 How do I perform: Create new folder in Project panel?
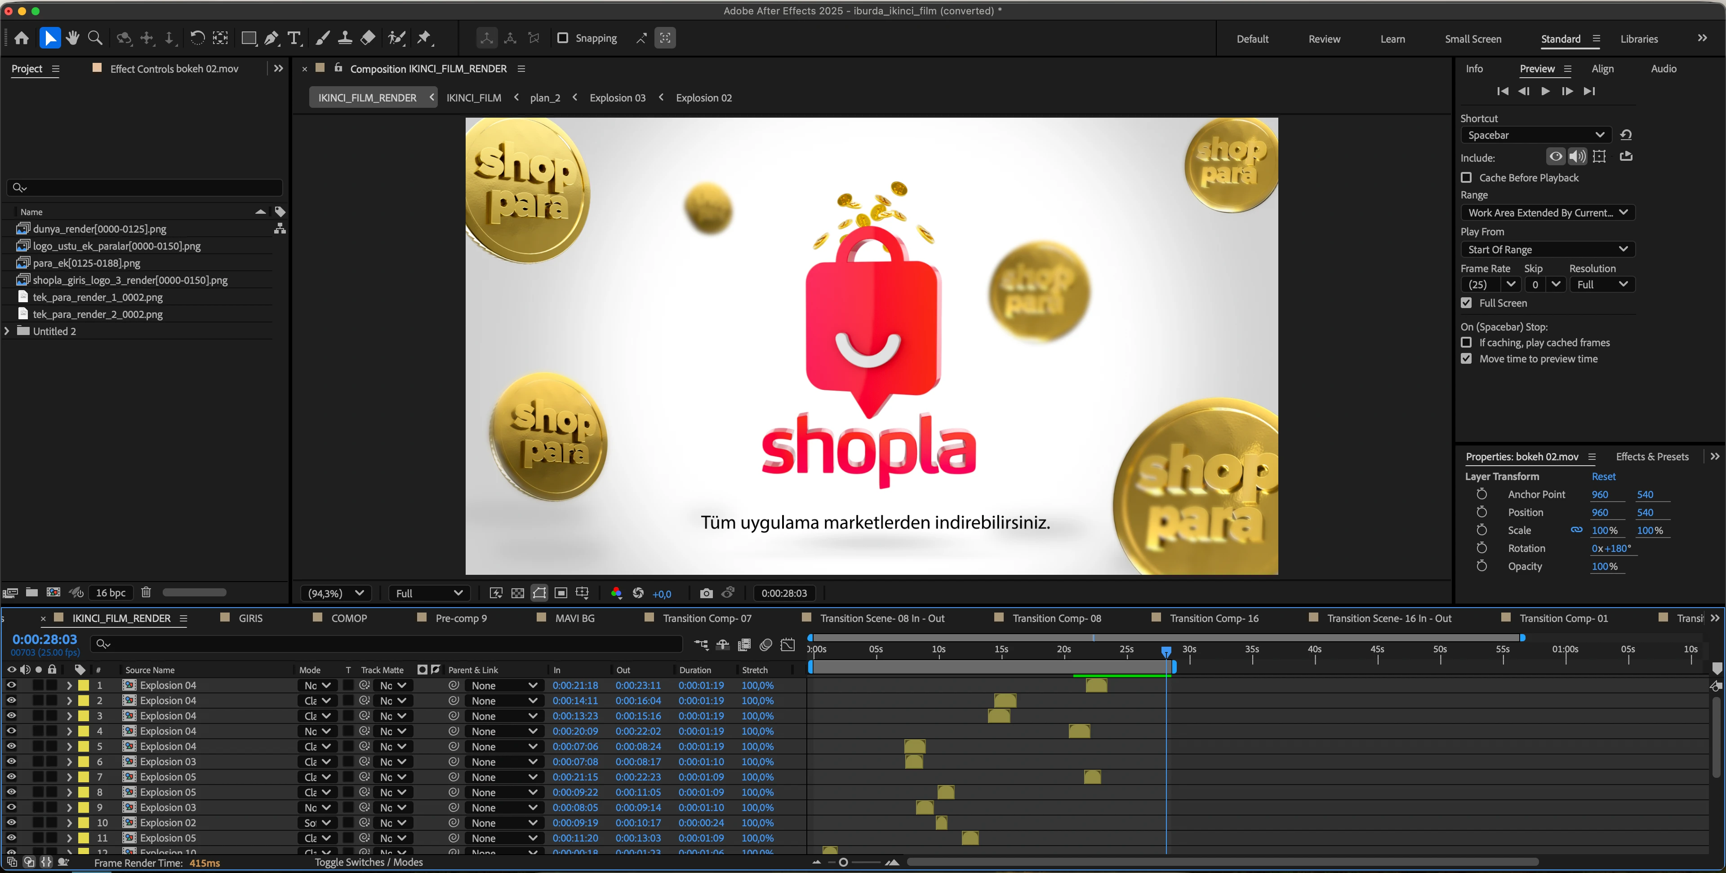tap(31, 592)
